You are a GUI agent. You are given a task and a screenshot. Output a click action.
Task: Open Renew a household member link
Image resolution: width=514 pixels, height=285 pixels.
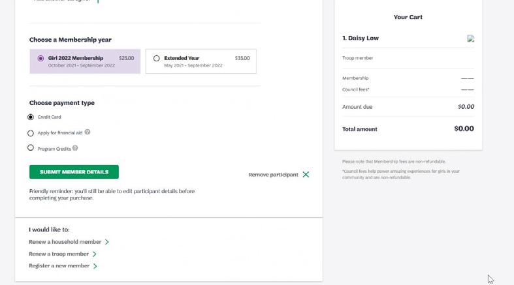[65, 242]
